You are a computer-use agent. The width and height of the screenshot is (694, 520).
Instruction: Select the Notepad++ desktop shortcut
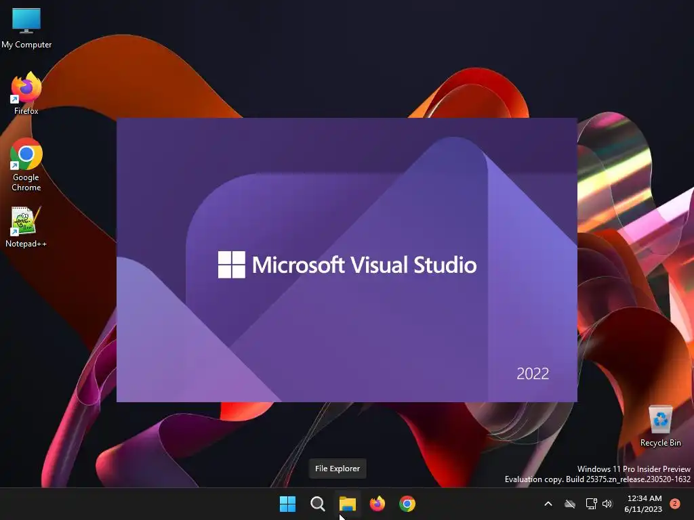point(26,227)
